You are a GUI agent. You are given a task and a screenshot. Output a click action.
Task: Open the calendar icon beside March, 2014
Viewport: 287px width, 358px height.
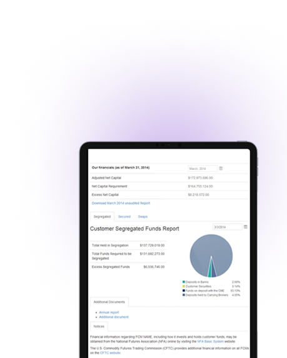[x=221, y=169]
